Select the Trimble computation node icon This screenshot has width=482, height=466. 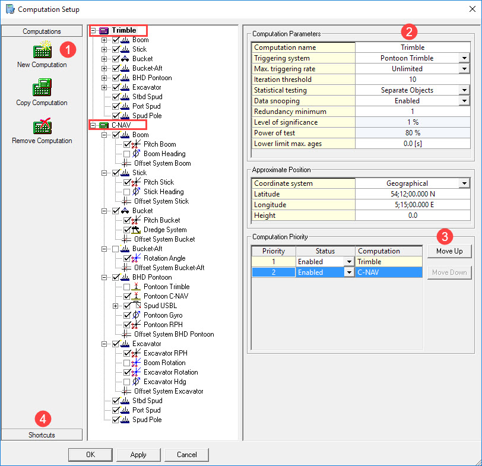click(x=104, y=30)
